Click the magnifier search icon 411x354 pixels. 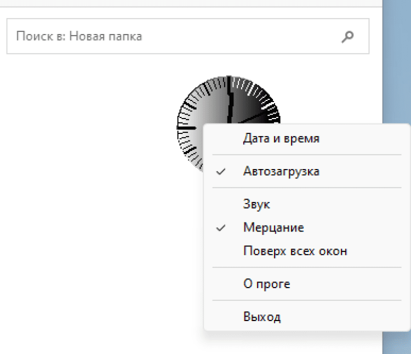tap(347, 37)
